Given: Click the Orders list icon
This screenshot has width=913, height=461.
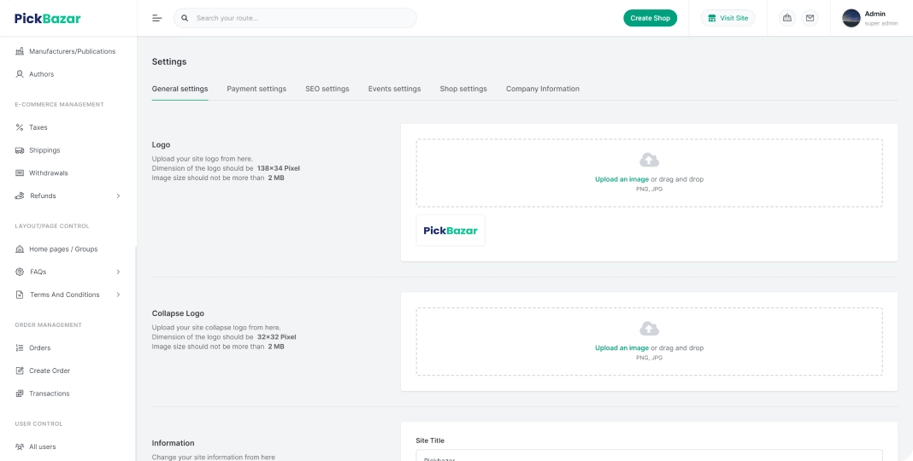Looking at the screenshot, I should tap(20, 347).
